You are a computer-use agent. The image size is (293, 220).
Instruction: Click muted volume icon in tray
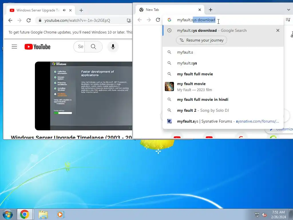[264, 215]
